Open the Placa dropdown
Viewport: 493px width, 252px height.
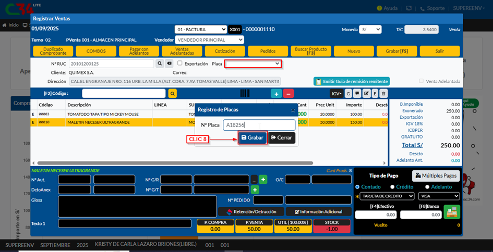253,64
